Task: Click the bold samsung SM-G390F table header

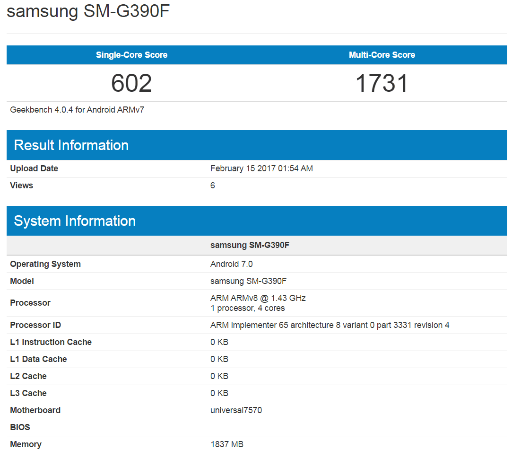Action: (250, 245)
